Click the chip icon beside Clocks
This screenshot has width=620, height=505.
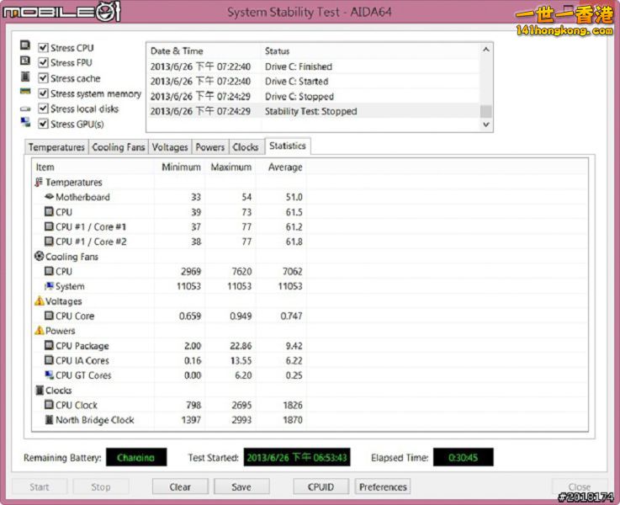(40, 391)
